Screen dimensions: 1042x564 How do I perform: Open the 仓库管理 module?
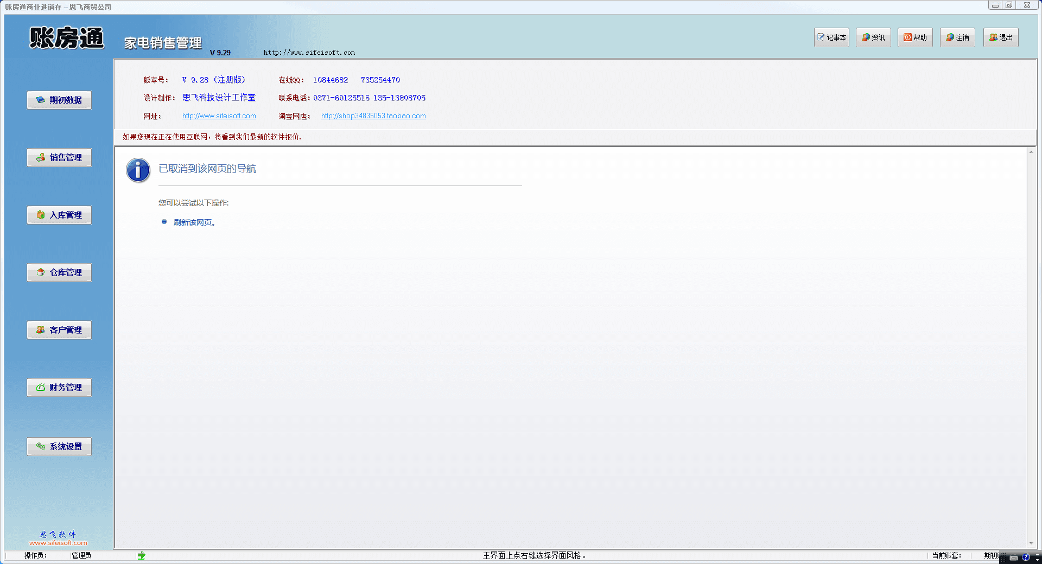[59, 272]
